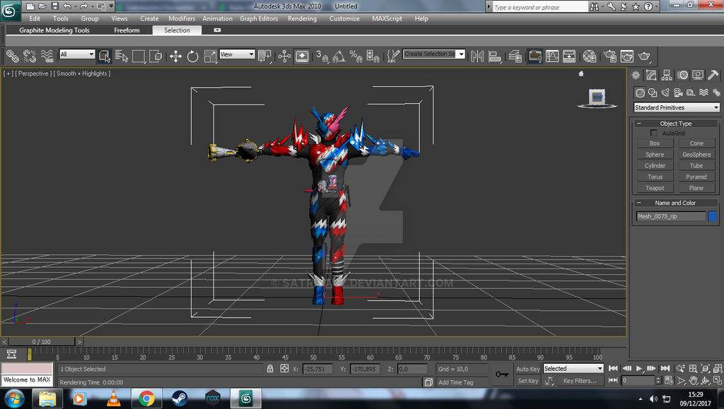Open the View reference coordinate dropdown
This screenshot has width=724, height=409.
pyautogui.click(x=237, y=54)
